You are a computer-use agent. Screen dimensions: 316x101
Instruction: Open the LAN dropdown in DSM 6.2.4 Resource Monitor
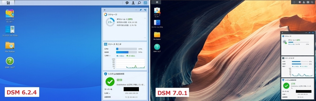point(107,56)
